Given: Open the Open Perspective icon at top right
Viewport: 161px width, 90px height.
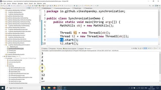Looking at the screenshot, I should click(x=153, y=6).
